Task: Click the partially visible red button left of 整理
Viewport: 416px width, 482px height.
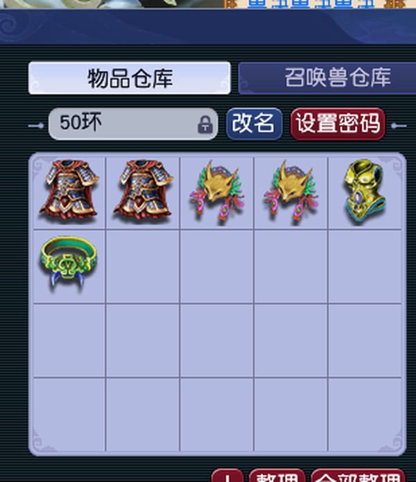Action: 227,476
